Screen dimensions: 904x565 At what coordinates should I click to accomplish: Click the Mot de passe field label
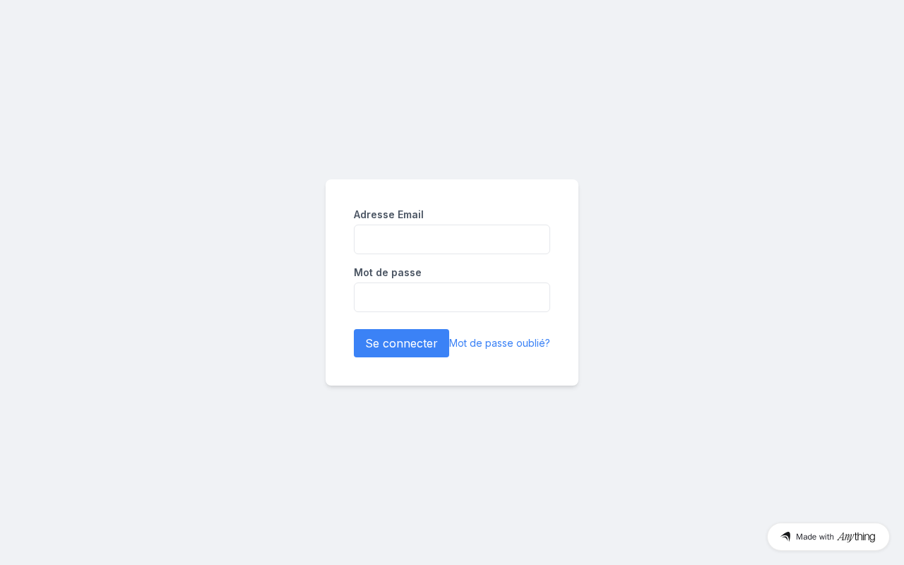(388, 273)
